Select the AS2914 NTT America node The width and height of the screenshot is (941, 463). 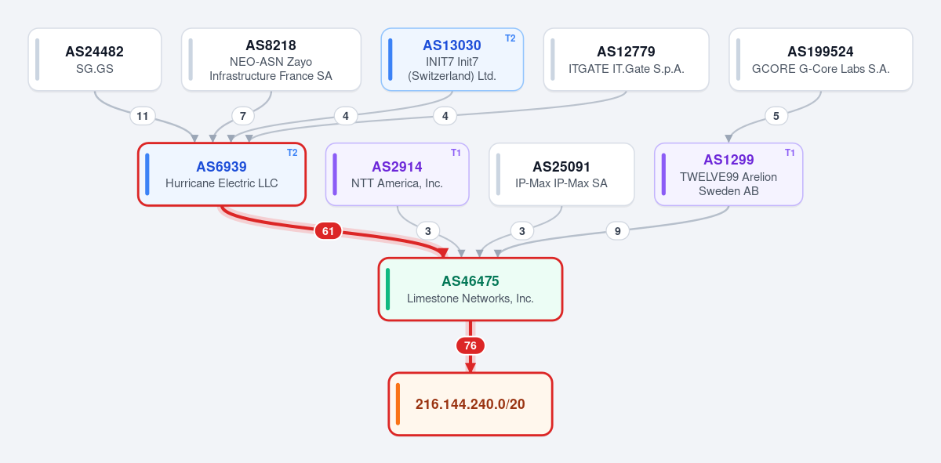398,174
